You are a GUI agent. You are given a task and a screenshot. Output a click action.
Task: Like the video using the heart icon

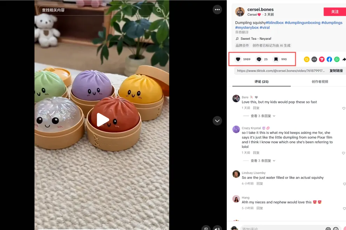238,59
